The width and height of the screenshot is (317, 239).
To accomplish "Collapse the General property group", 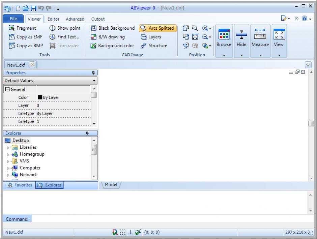I will [x=7, y=89].
